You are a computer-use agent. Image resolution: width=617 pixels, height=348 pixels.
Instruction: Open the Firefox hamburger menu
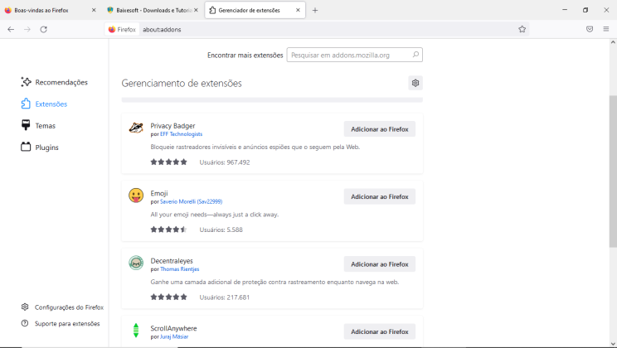(606, 29)
